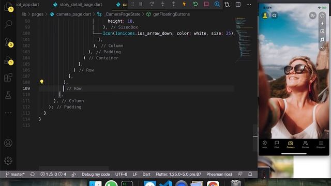The image size is (331, 186).
Task: Open the Explorer view in activity bar
Action: click(x=8, y=7)
